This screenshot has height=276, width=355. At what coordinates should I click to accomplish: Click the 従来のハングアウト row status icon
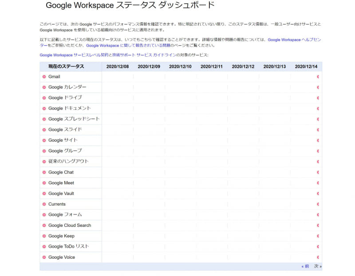click(x=44, y=162)
